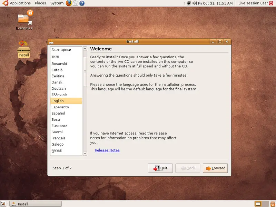Select Ελληνικά in the language list

[x=66, y=95]
